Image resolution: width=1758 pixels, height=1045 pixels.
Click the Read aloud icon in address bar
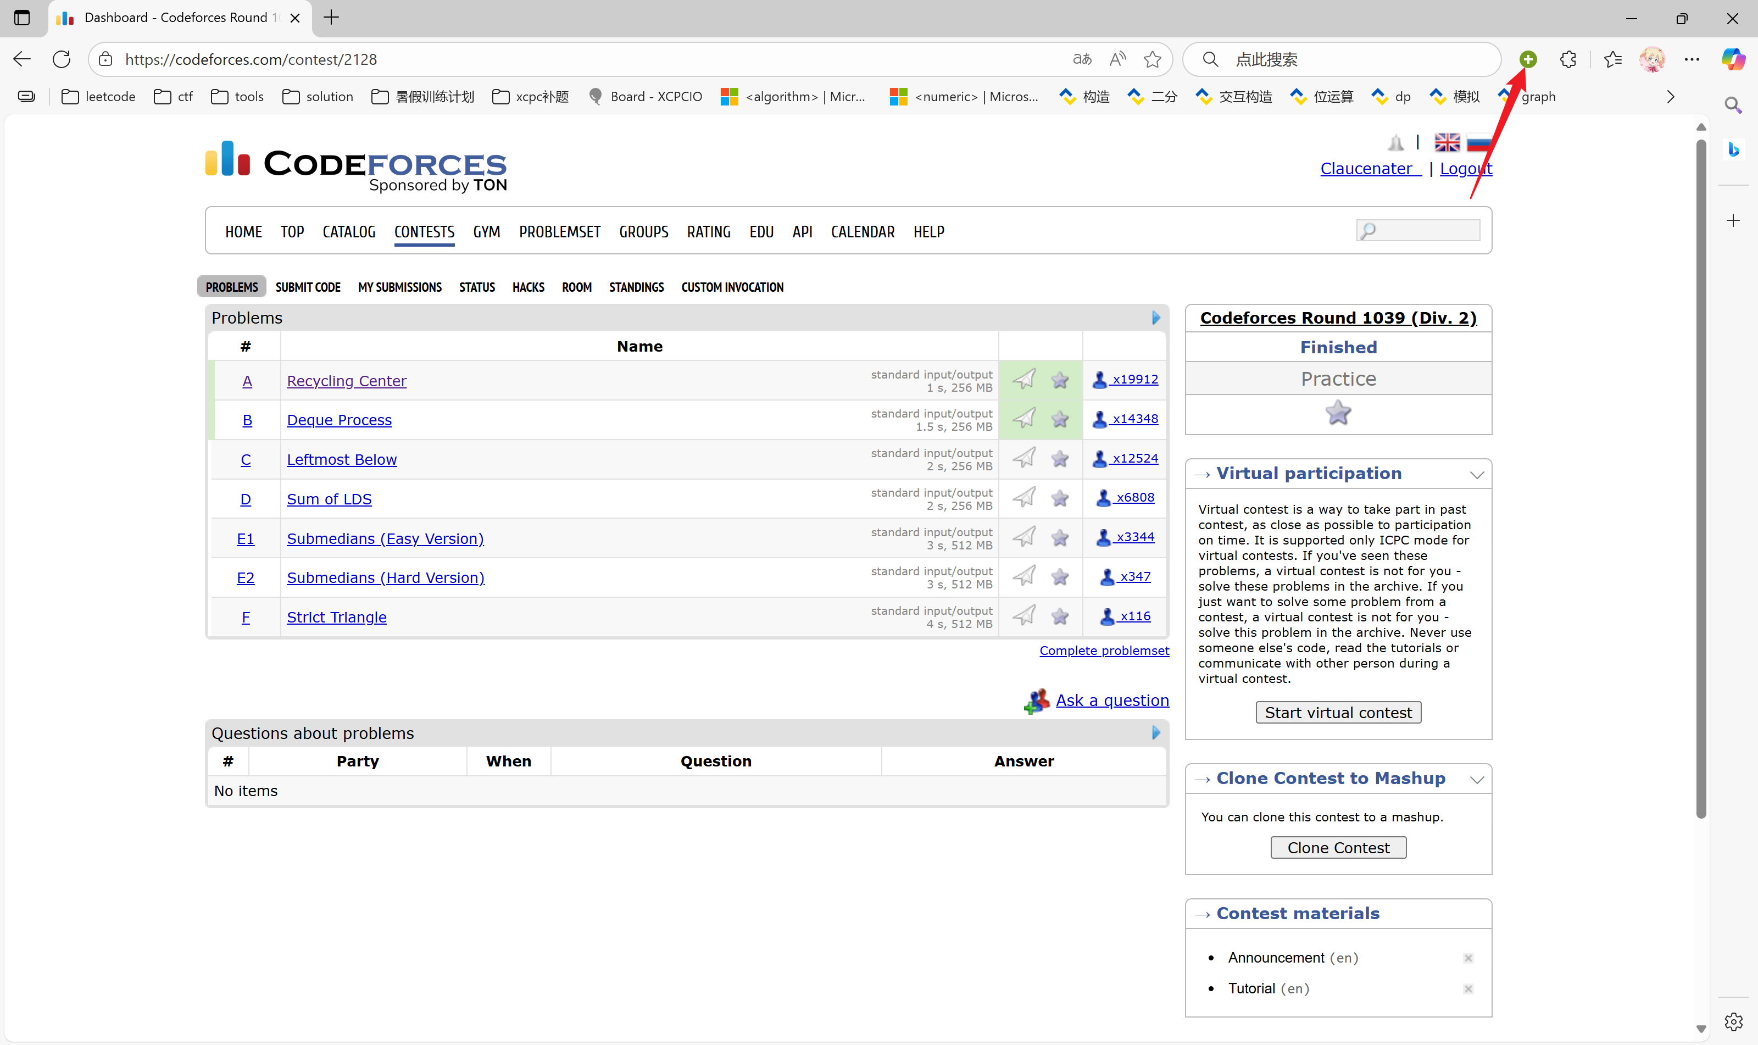point(1117,60)
